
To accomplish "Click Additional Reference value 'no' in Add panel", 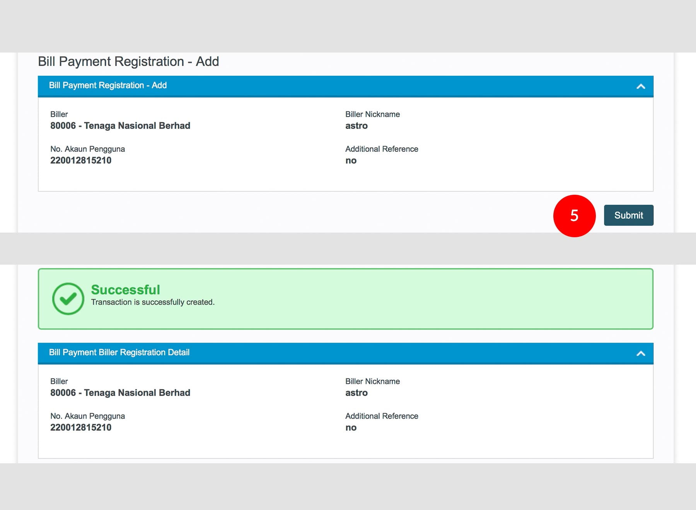I will pos(351,160).
